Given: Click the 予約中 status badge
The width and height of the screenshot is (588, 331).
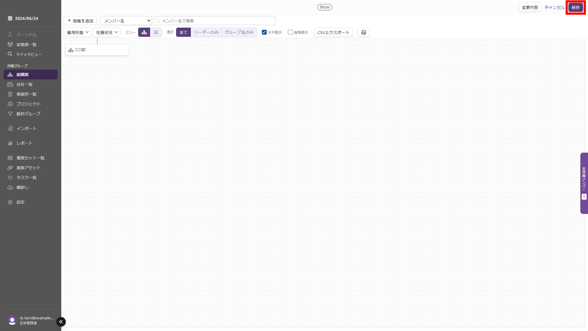Looking at the screenshot, I should [325, 7].
